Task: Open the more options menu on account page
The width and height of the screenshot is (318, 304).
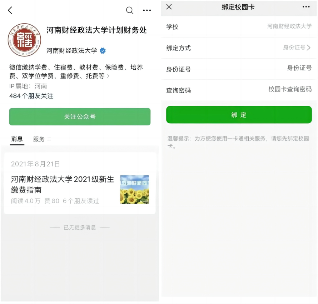Action: coord(147,10)
